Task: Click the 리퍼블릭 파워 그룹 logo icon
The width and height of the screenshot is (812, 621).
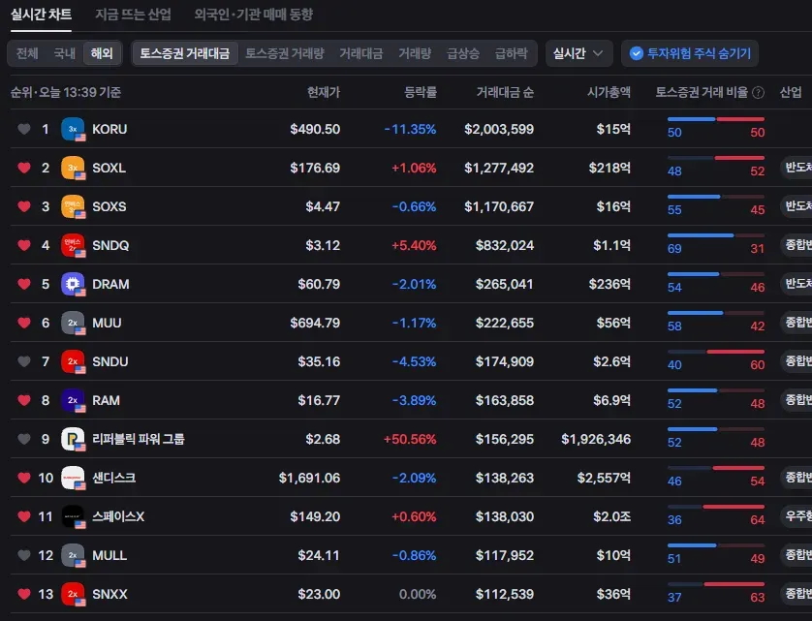Action: pyautogui.click(x=73, y=439)
